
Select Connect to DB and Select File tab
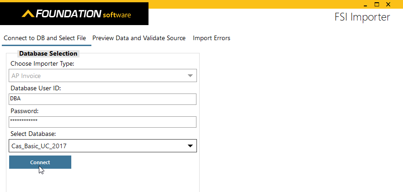[x=45, y=38]
